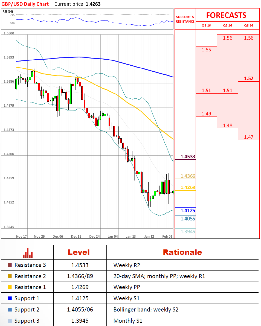
Task: Click the 'Jan 04' date axis label
Action: (x=113, y=236)
